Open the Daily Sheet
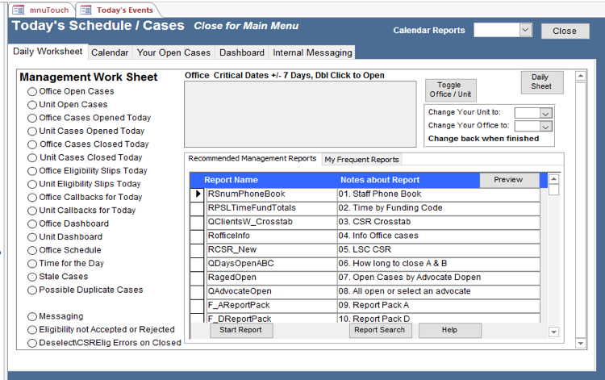The width and height of the screenshot is (605, 380). click(x=541, y=82)
